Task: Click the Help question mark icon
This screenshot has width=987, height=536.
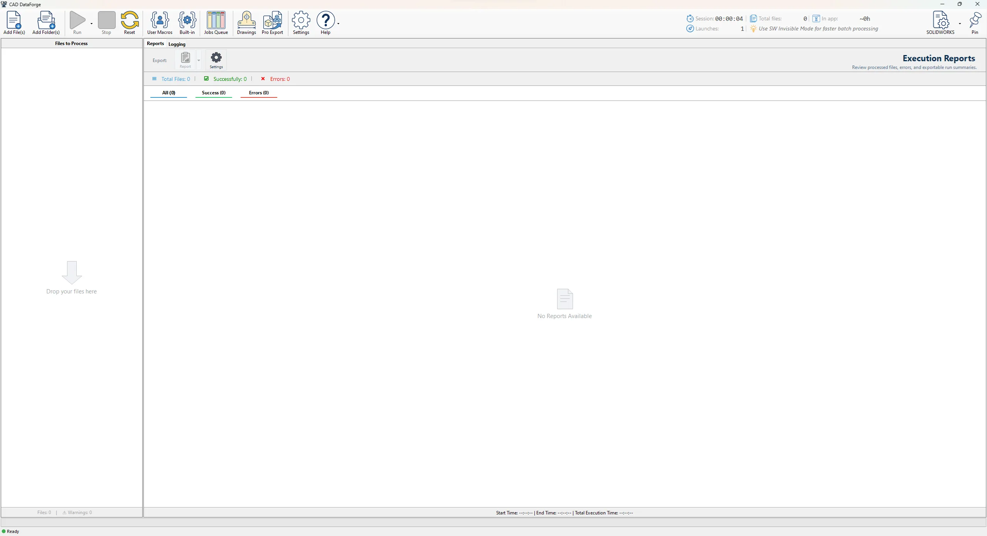Action: (x=326, y=20)
